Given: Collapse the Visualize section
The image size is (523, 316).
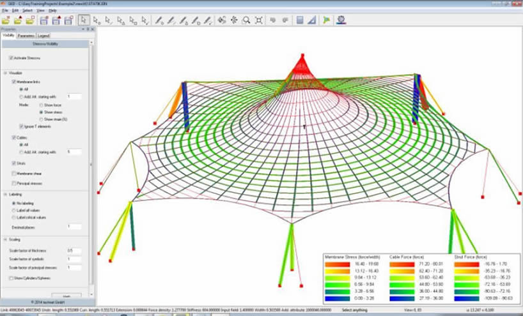Looking at the screenshot, I should point(5,73).
